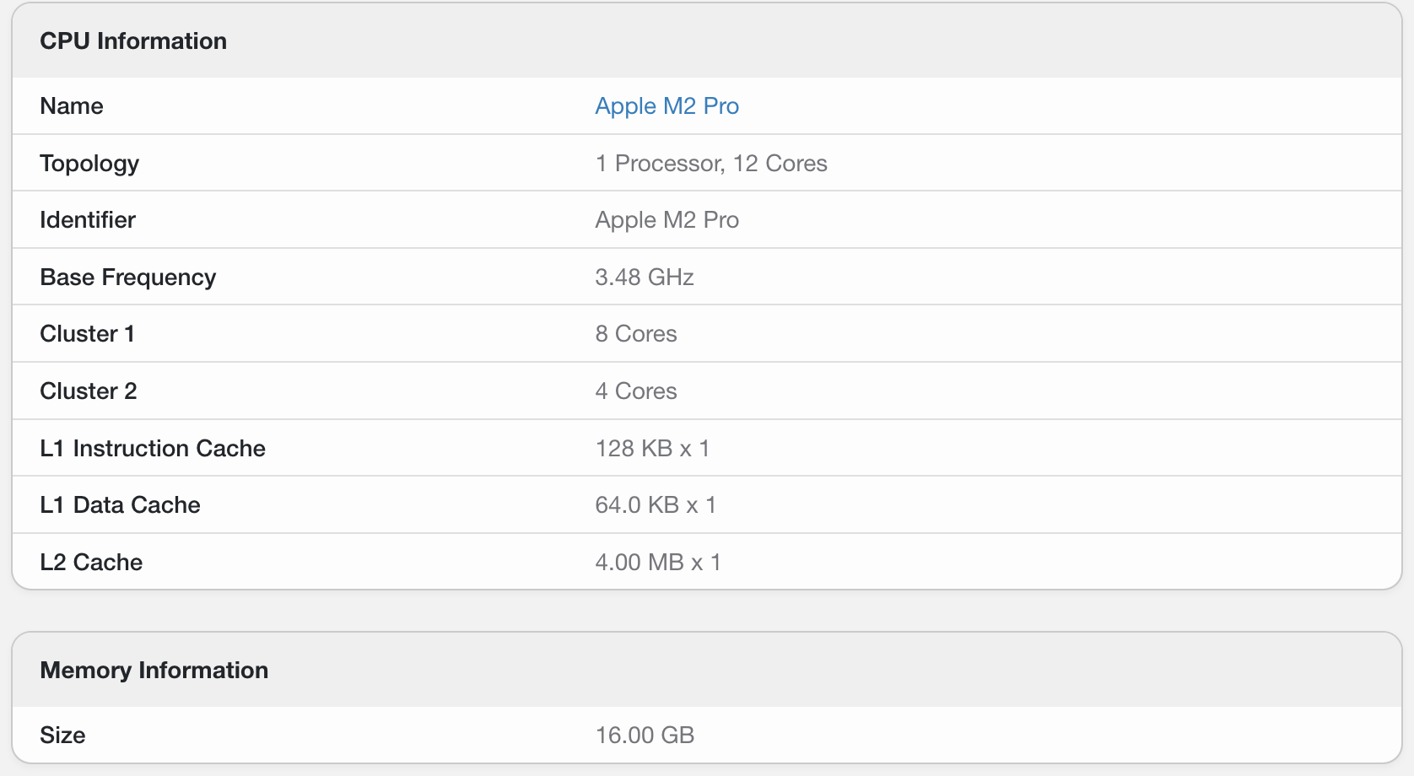1414x776 pixels.
Task: Open the Apple M2 Pro link
Action: [x=667, y=105]
